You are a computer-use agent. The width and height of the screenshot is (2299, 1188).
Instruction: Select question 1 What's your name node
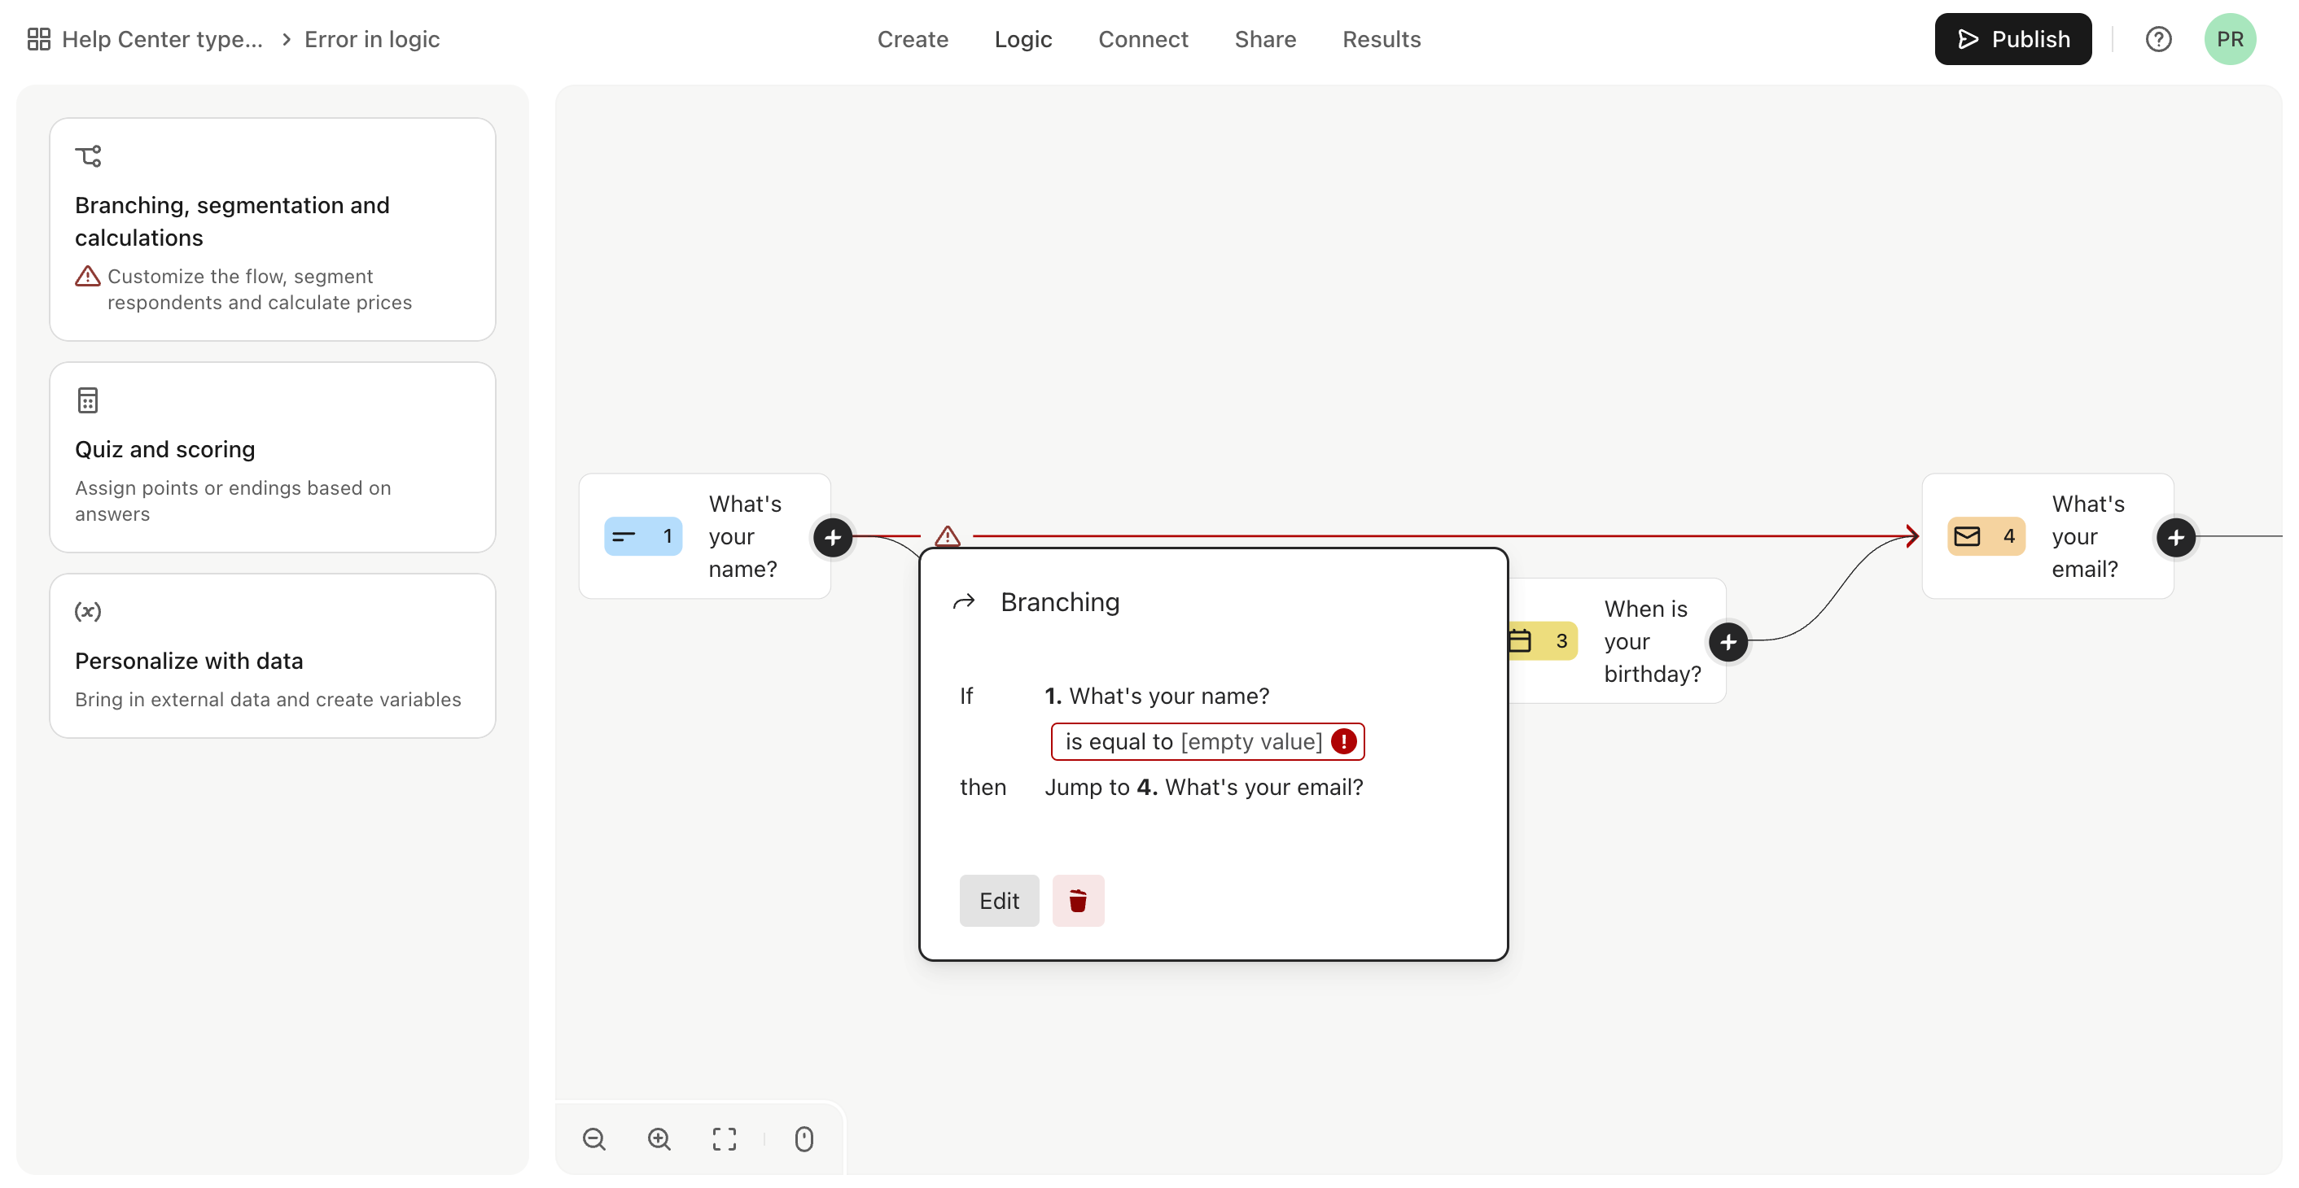pyautogui.click(x=704, y=536)
